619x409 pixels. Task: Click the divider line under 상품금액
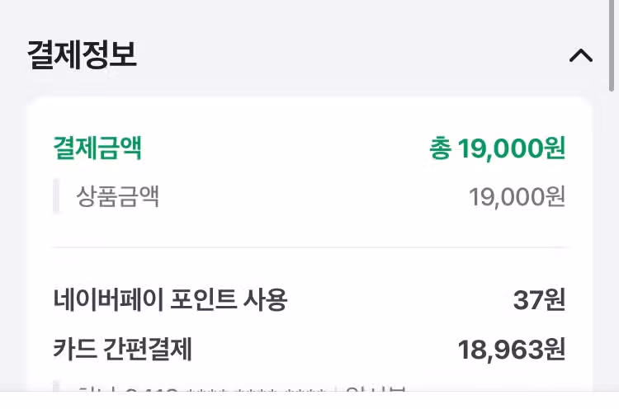pyautogui.click(x=310, y=247)
